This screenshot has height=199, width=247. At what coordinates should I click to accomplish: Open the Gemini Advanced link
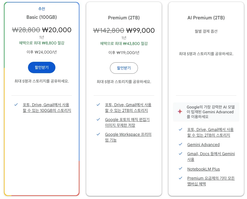click(x=203, y=145)
